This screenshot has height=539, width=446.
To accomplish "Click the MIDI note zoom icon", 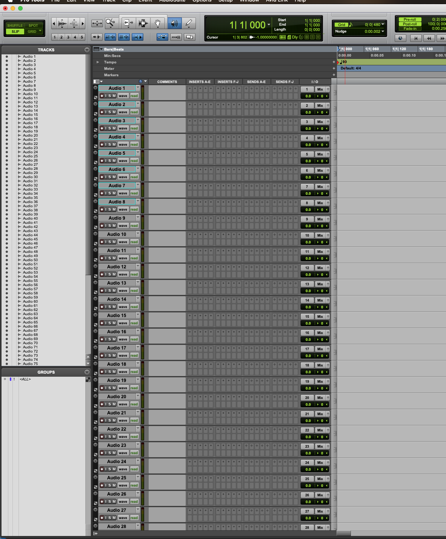I will point(74,23).
